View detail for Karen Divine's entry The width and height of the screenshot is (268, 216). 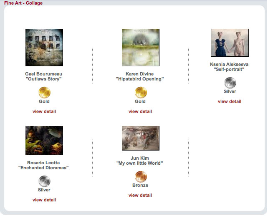tap(140, 111)
